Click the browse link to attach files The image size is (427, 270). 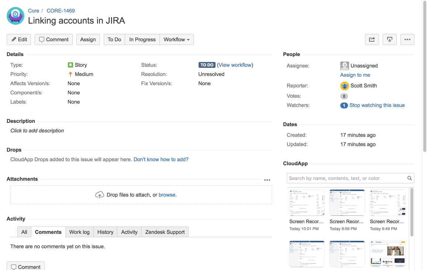(168, 195)
